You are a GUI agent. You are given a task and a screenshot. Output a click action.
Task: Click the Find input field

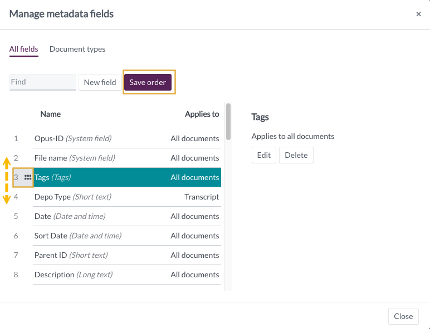(43, 82)
